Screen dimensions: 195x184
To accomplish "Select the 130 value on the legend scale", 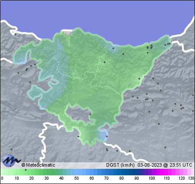I will (x=191, y=178).
